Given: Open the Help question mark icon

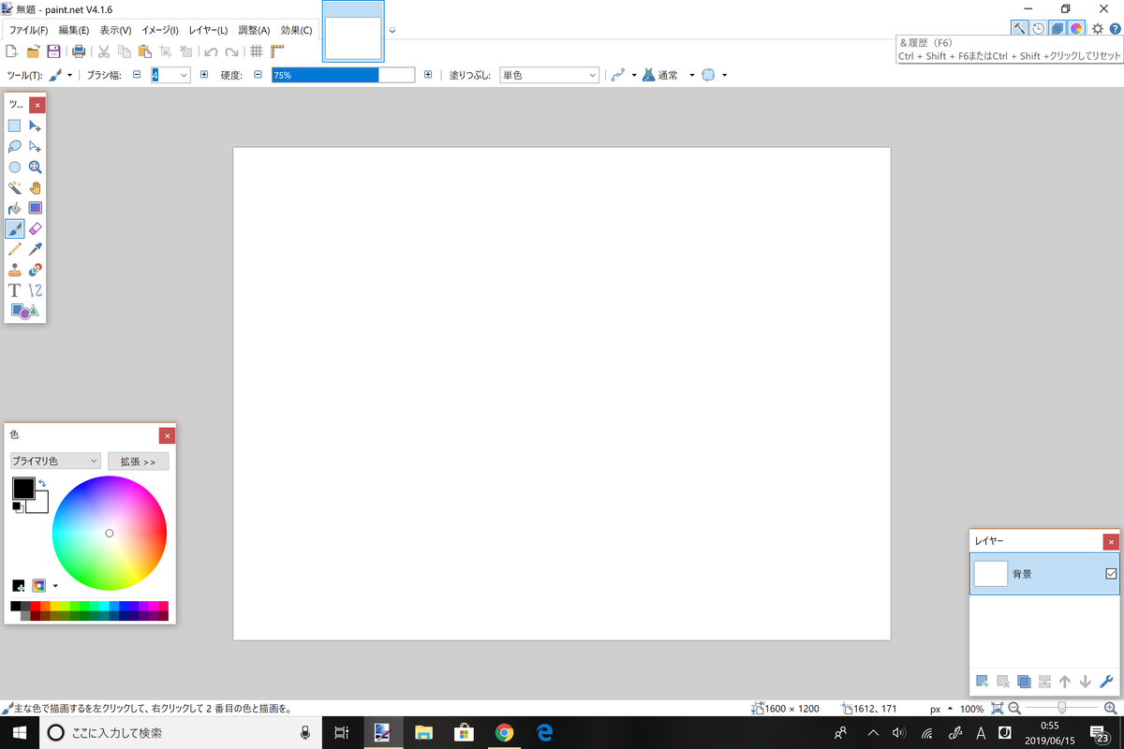Looking at the screenshot, I should coord(1115,28).
